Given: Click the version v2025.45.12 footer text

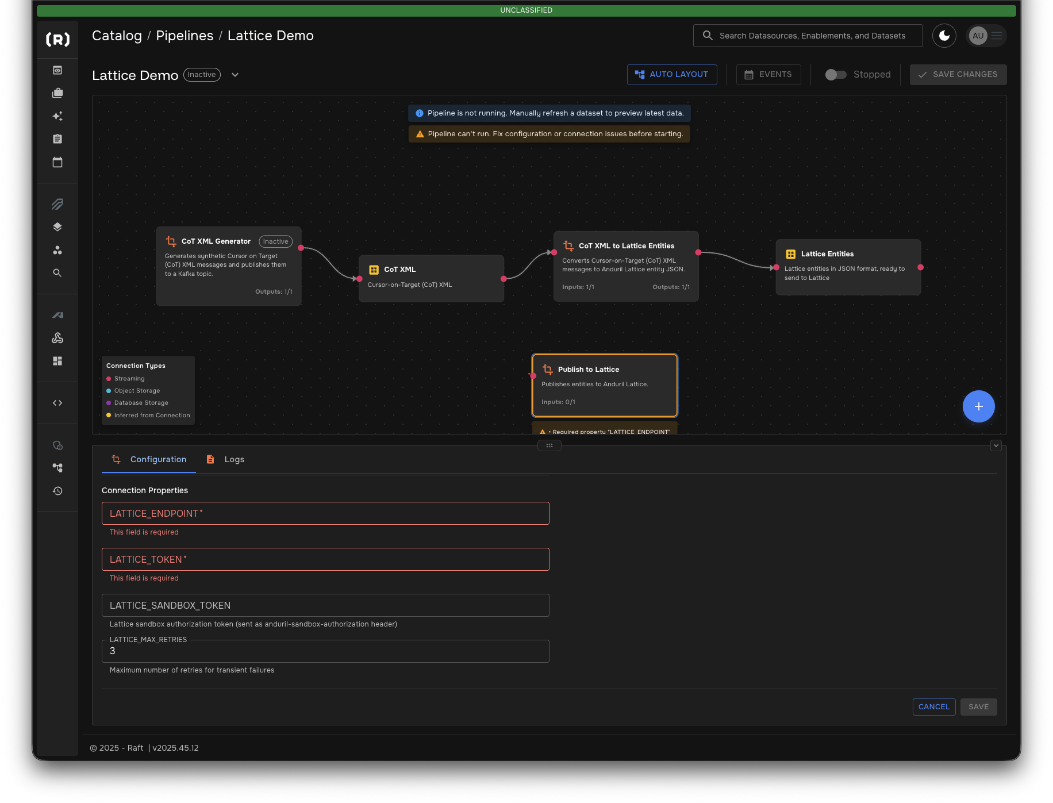Looking at the screenshot, I should [176, 748].
